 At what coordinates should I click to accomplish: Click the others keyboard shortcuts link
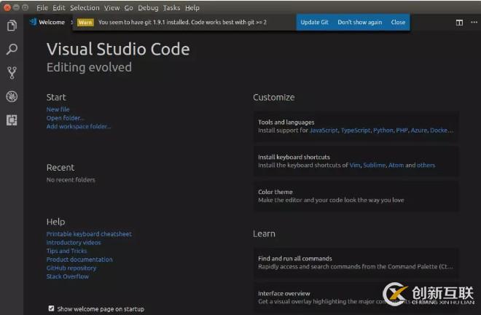426,166
